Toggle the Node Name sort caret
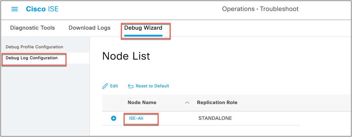This screenshot has height=137, width=352. point(187,103)
